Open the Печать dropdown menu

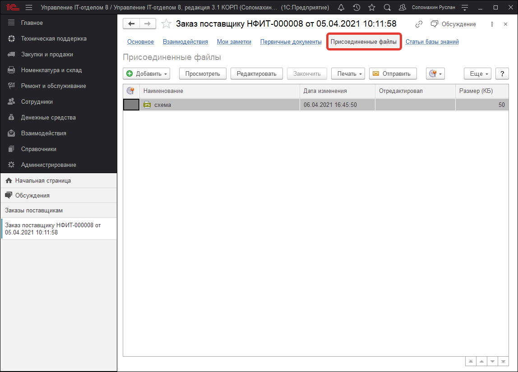(348, 73)
